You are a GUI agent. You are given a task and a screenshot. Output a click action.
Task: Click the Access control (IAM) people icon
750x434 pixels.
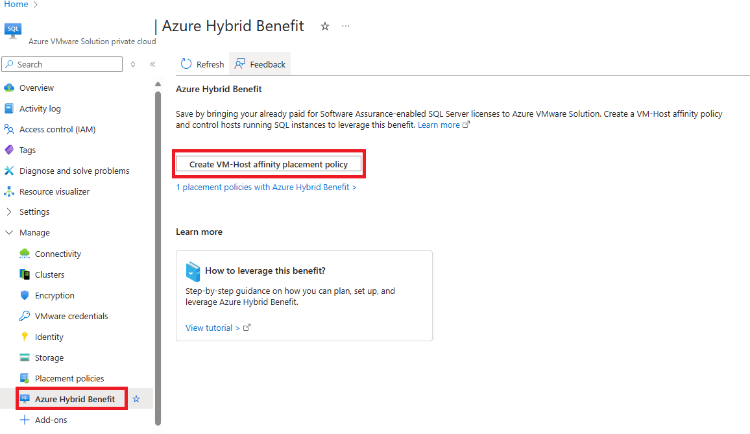click(9, 129)
